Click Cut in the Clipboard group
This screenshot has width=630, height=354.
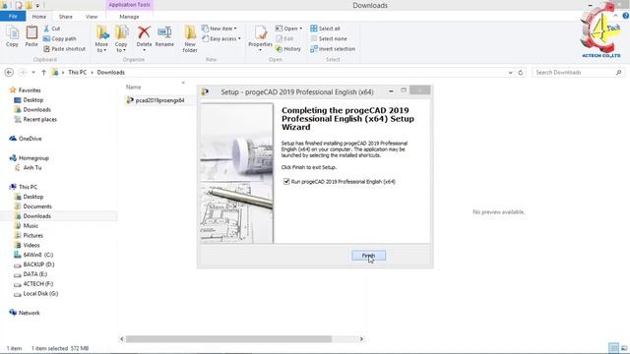tap(52, 29)
